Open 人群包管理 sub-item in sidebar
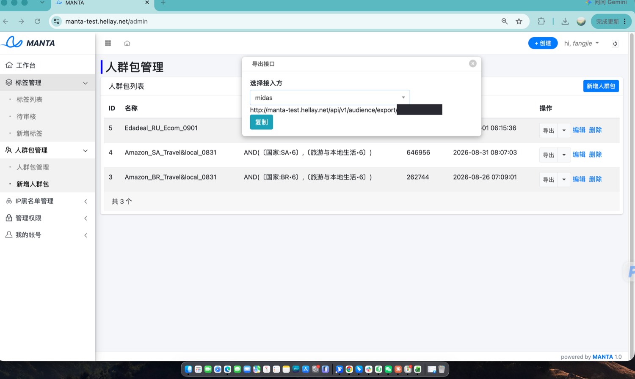 (x=33, y=167)
